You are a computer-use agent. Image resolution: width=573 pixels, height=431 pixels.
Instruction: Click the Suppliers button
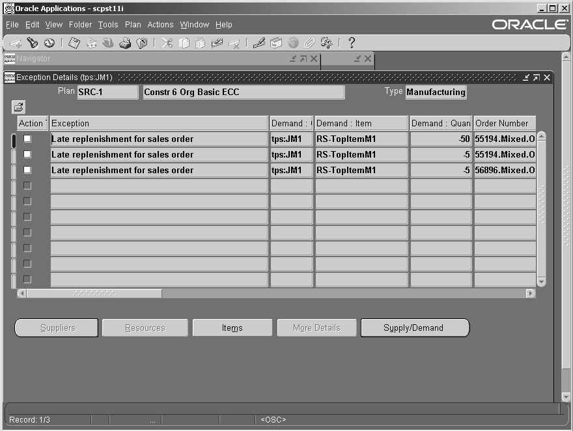pyautogui.click(x=56, y=327)
